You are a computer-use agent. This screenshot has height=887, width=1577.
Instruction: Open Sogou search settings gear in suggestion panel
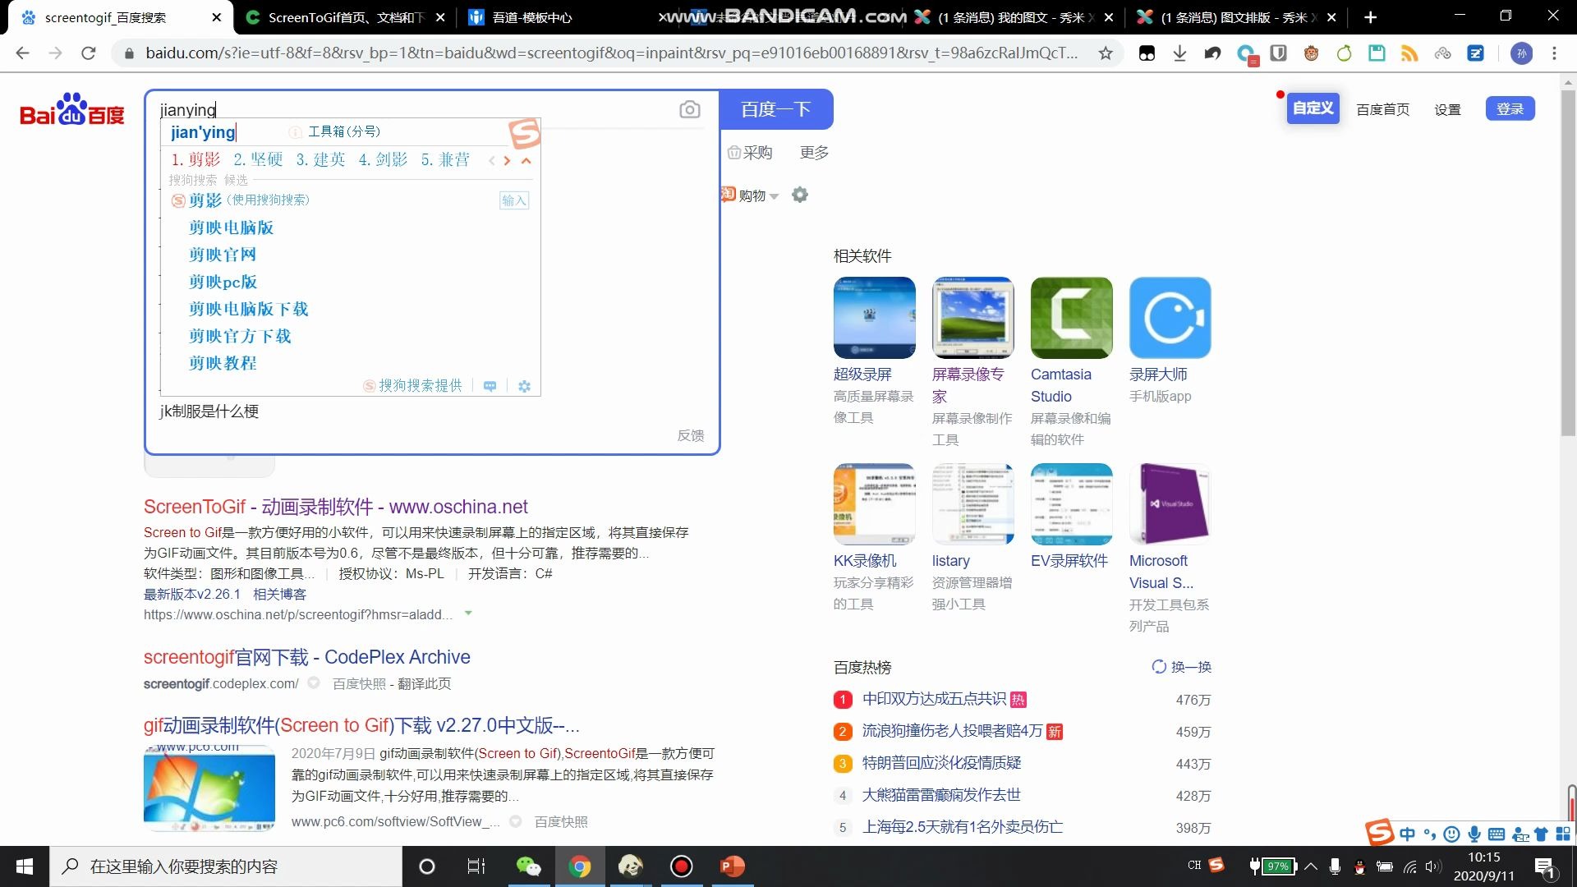[x=524, y=386]
